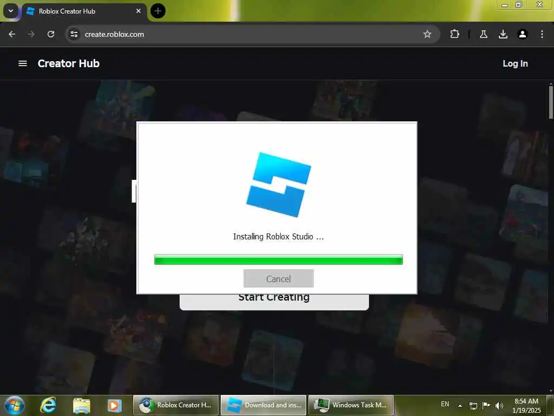Click the Roblox Studio logo in installer

[x=279, y=184]
